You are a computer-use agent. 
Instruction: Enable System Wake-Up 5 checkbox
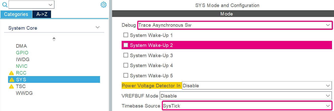coord(126,75)
